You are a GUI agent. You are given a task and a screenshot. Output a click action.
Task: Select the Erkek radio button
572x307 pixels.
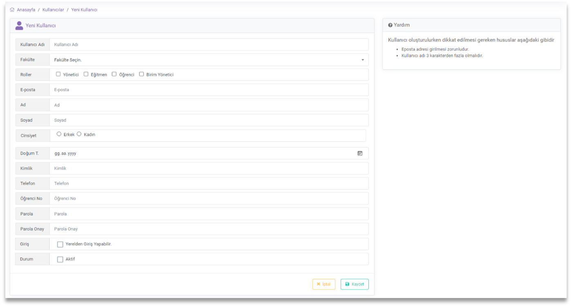pyautogui.click(x=59, y=134)
